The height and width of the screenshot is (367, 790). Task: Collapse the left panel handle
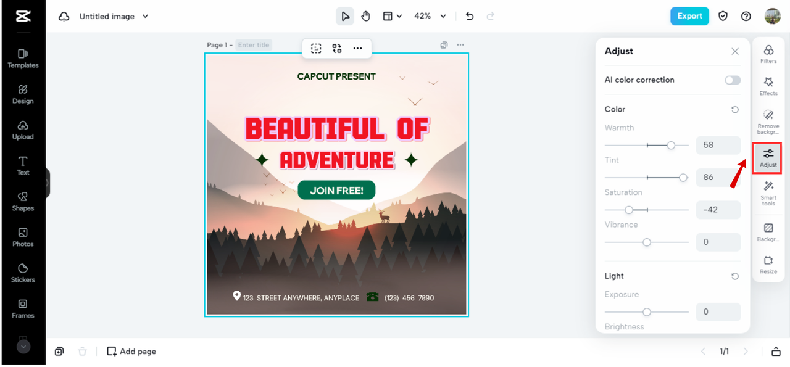(x=48, y=183)
